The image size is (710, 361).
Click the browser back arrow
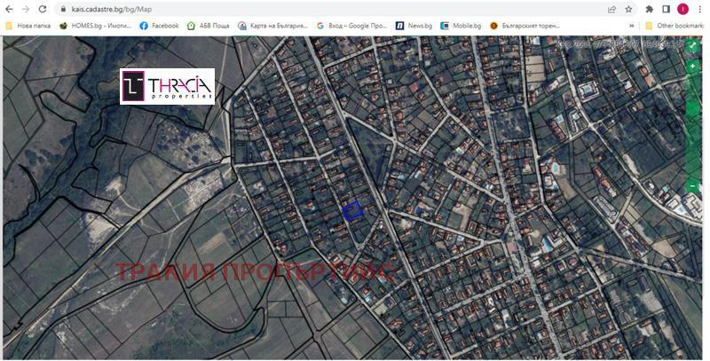tap(10, 9)
